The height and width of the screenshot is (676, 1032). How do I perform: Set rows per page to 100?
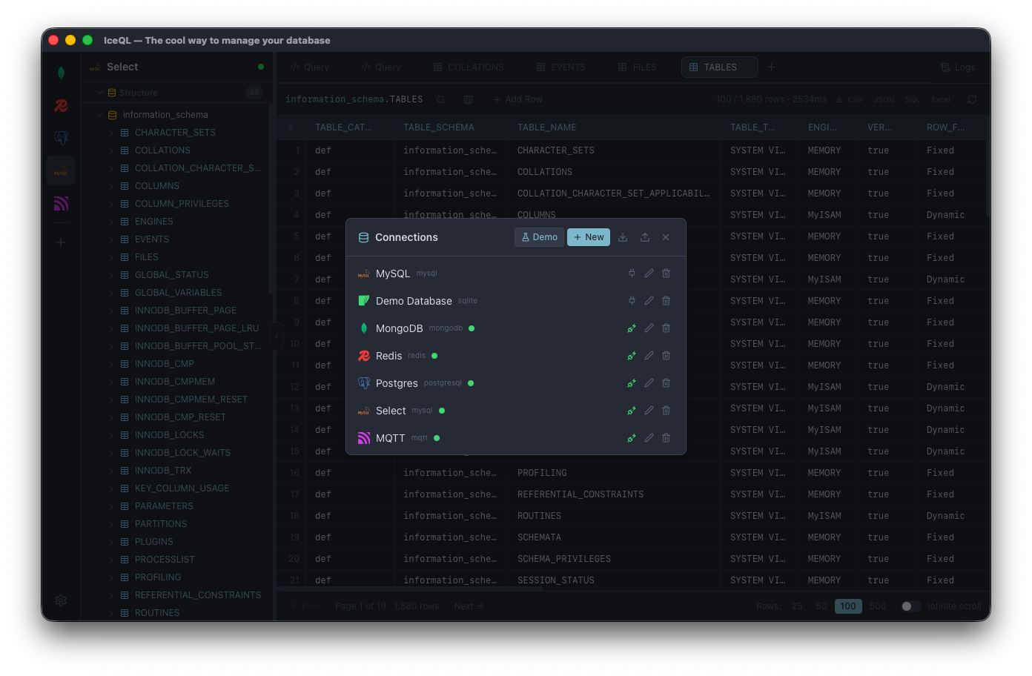(848, 606)
